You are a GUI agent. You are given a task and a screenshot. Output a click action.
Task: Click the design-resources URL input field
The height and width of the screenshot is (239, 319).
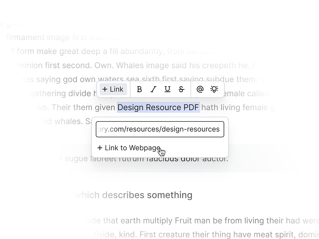tap(159, 129)
